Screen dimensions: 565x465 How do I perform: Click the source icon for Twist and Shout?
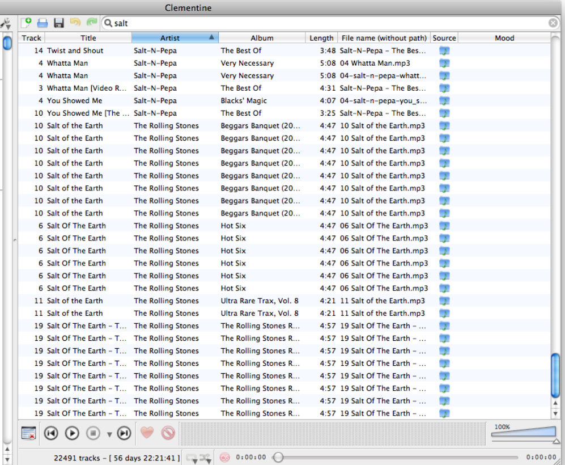point(444,51)
